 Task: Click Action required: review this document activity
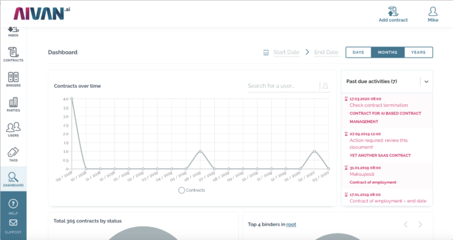(379, 144)
